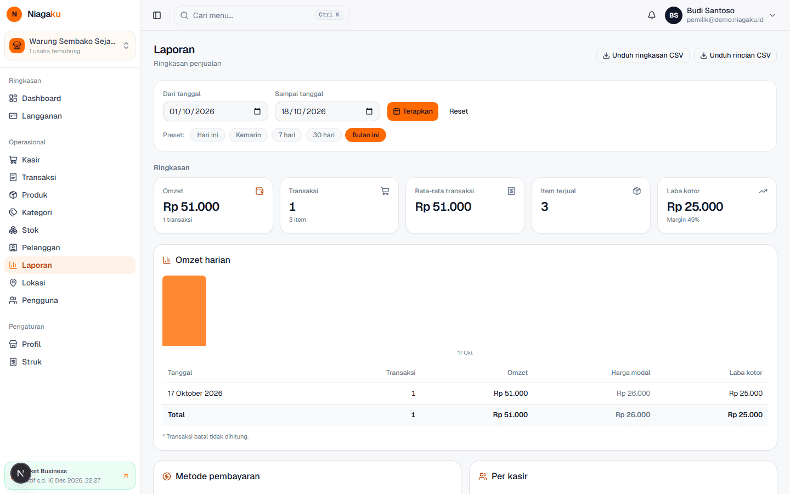The height and width of the screenshot is (494, 790).
Task: Click the Niagaku logo icon
Action: pyautogui.click(x=14, y=14)
